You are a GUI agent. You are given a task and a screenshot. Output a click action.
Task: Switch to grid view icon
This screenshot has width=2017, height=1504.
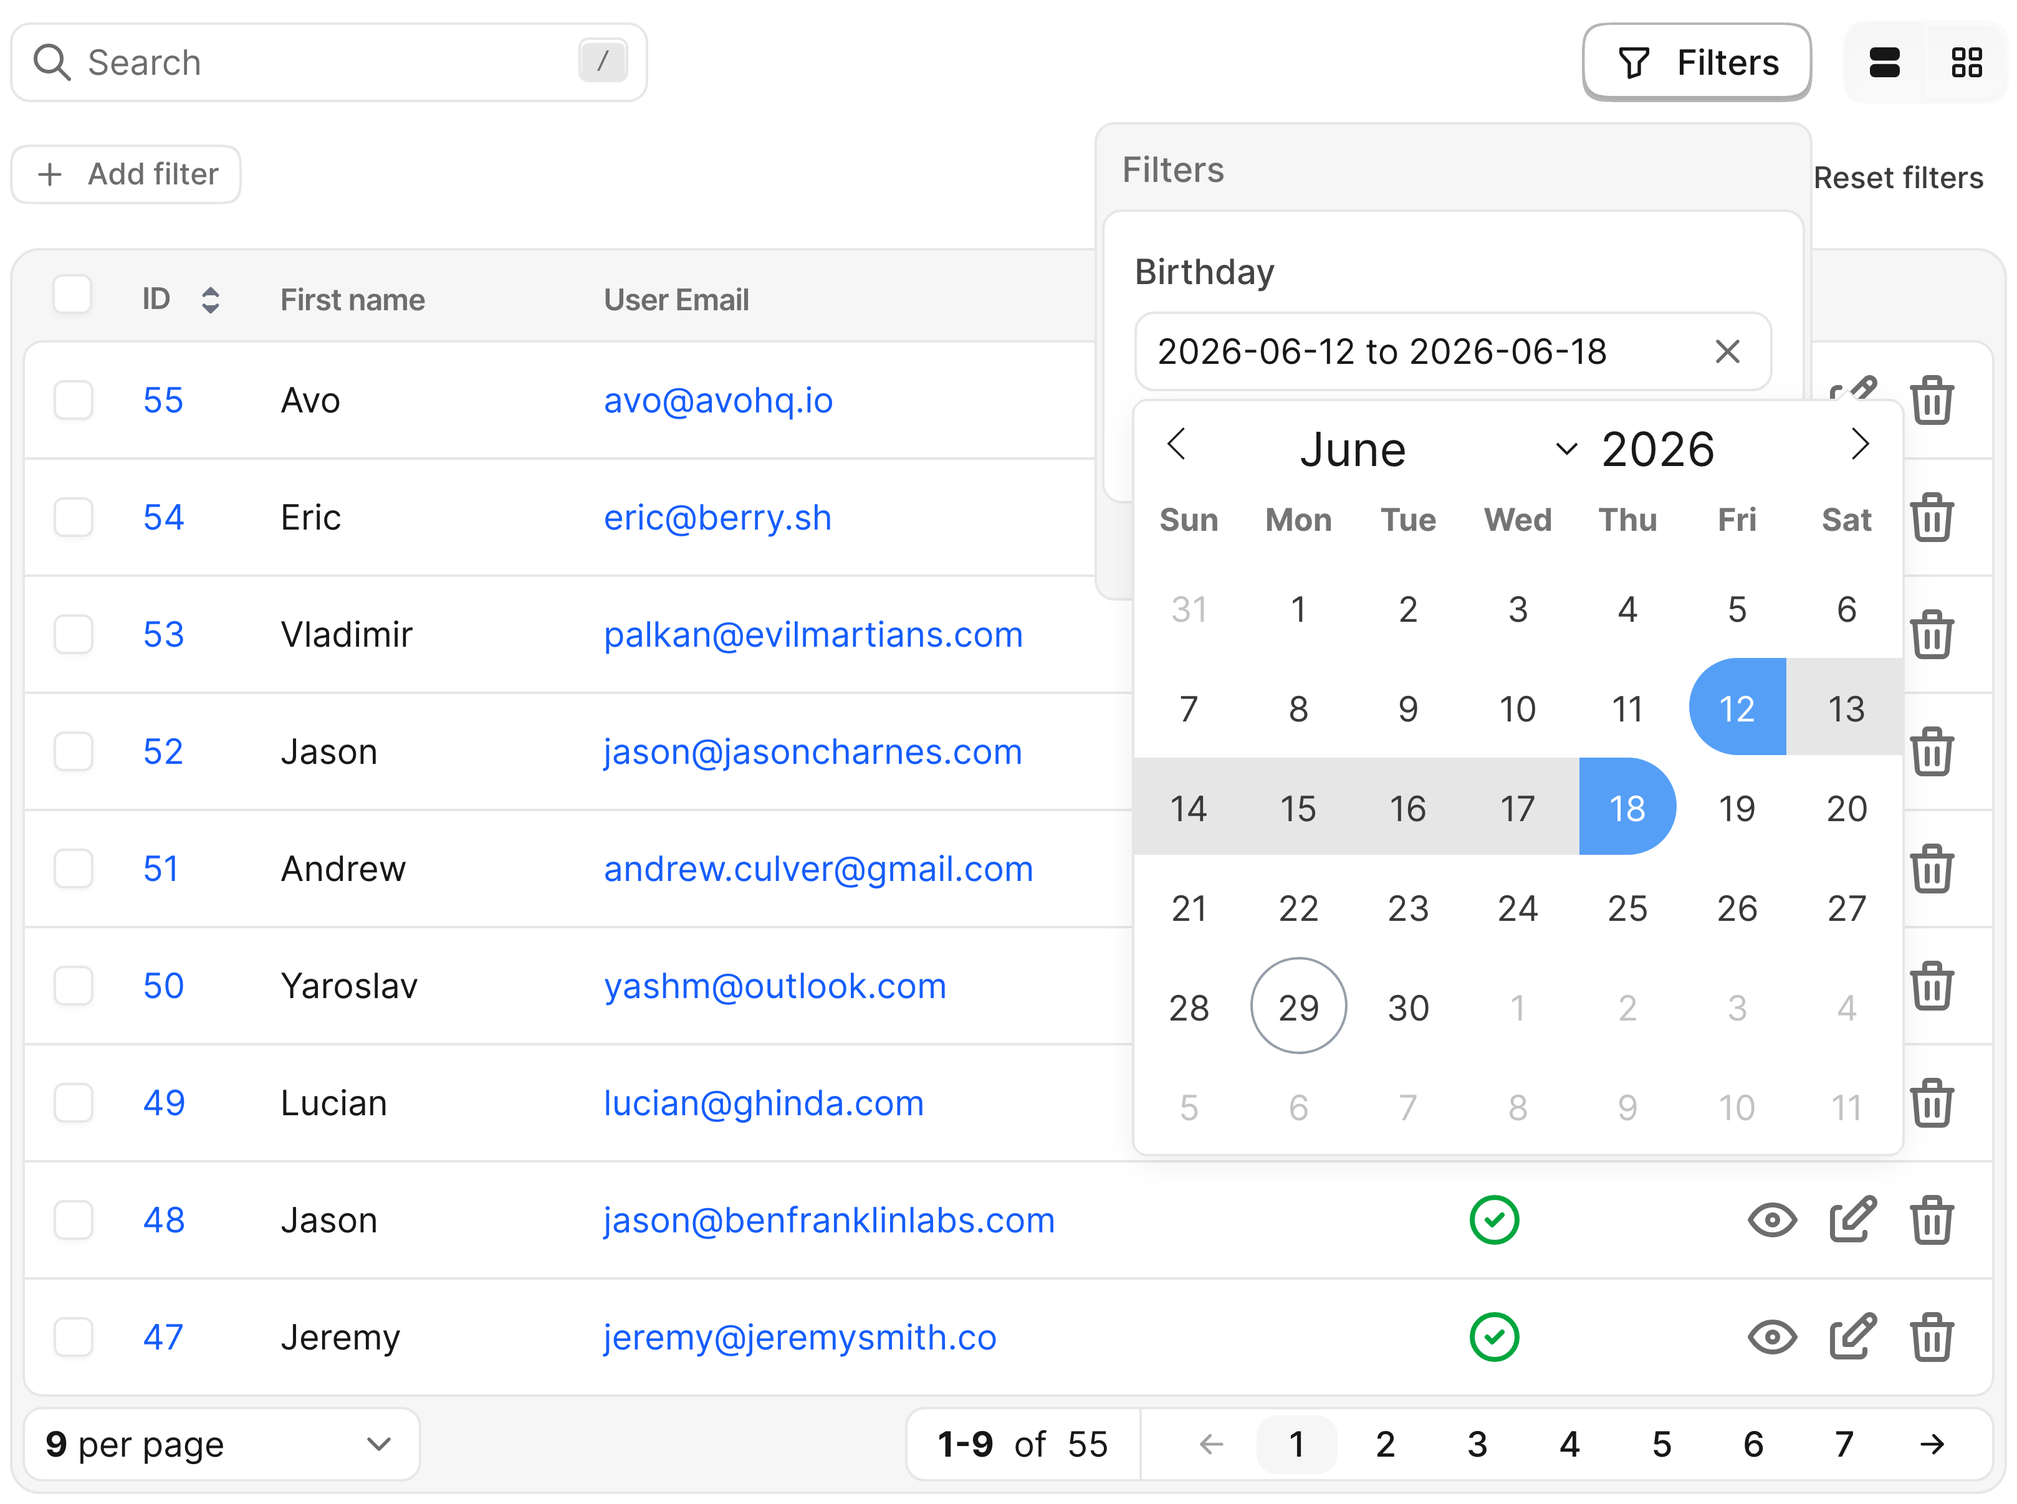1966,63
